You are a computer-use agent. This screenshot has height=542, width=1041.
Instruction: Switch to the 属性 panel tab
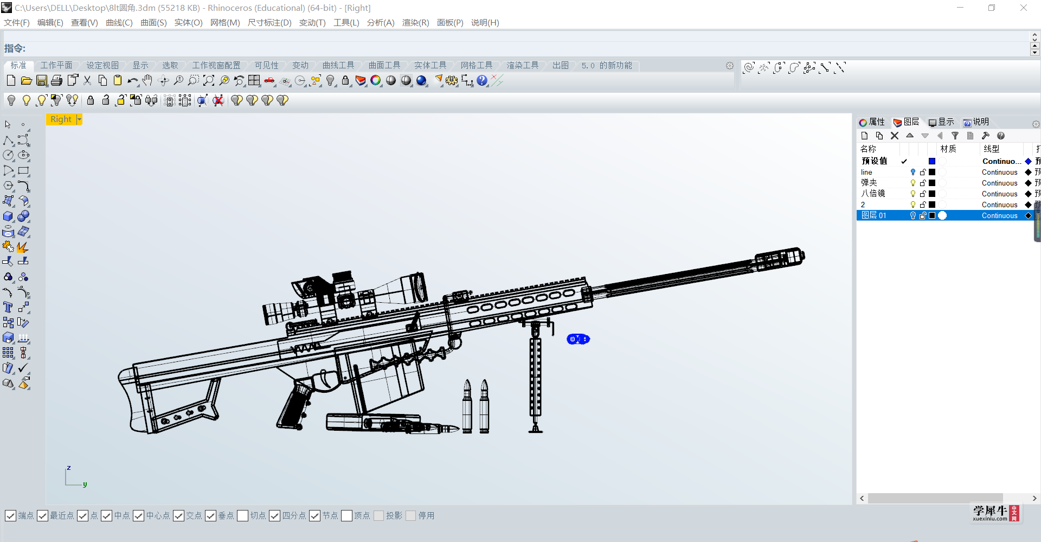872,122
